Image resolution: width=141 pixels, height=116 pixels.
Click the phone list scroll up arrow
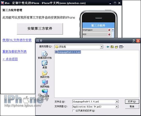point(113,30)
